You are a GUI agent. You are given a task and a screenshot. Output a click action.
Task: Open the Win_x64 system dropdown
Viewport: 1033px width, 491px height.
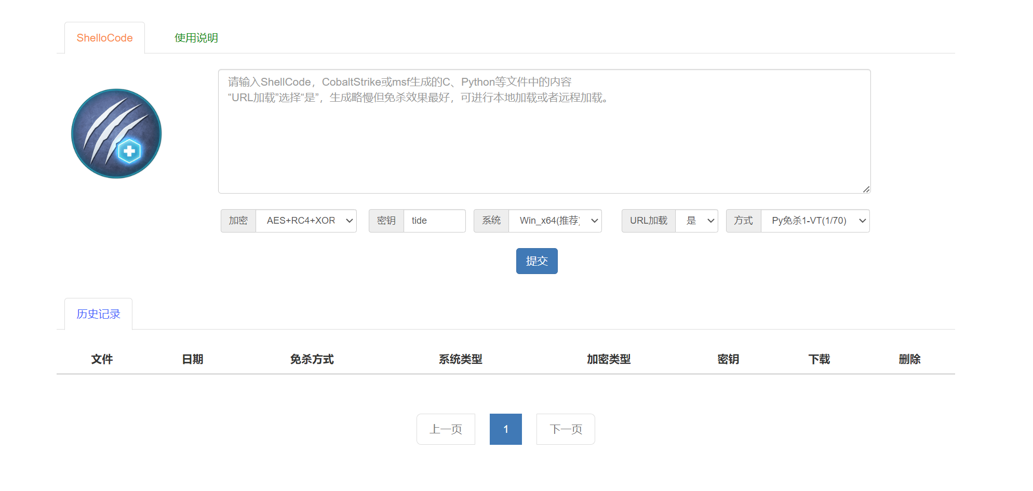click(555, 221)
